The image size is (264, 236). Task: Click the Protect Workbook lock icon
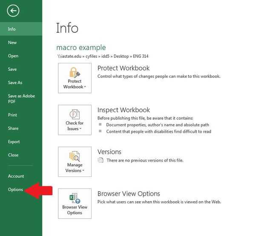[75, 73]
